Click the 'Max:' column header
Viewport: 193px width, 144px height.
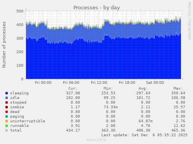point(178,88)
